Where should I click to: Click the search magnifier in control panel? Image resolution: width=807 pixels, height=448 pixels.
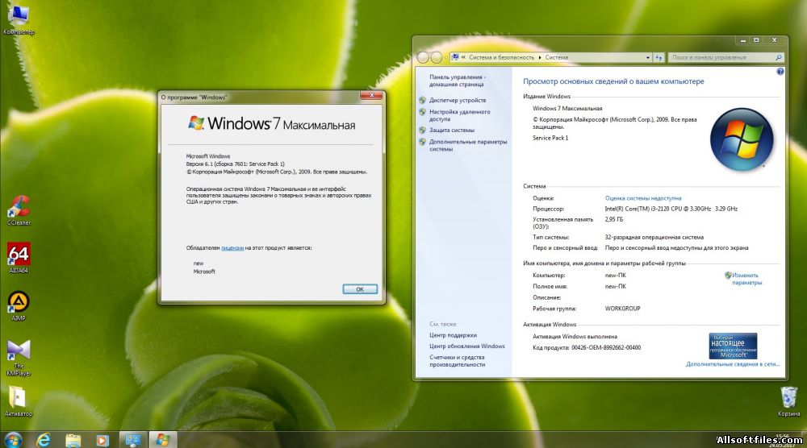(779, 57)
